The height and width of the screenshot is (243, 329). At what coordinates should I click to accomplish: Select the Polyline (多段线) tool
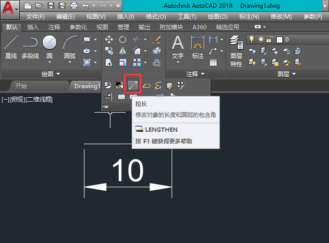[x=30, y=48]
